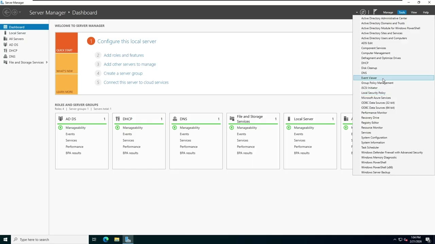Click the taskbar volume icon
The image size is (435, 244).
406,240
